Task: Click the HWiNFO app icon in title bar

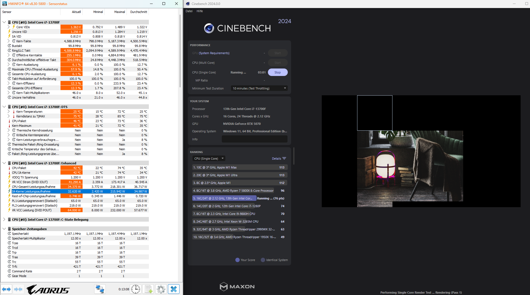Action: (4, 4)
